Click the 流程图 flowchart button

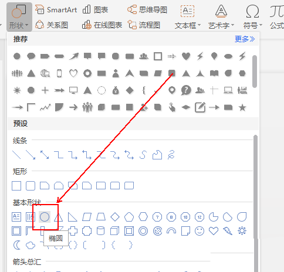pyautogui.click(x=144, y=25)
